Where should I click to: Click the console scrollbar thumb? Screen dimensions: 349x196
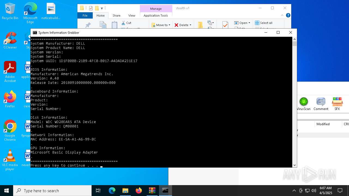pyautogui.click(x=294, y=44)
